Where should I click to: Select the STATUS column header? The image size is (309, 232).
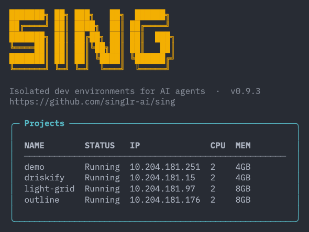(100, 145)
